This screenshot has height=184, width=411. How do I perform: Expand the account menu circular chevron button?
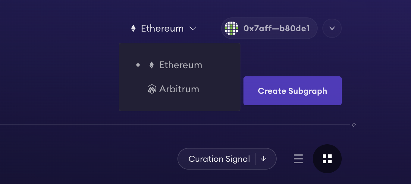(x=332, y=28)
